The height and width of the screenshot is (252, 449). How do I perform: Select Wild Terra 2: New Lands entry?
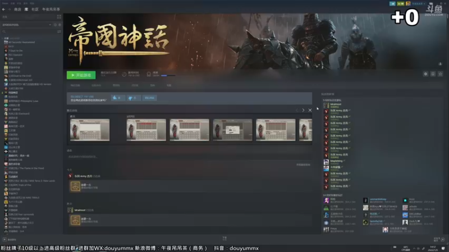[x=30, y=181]
